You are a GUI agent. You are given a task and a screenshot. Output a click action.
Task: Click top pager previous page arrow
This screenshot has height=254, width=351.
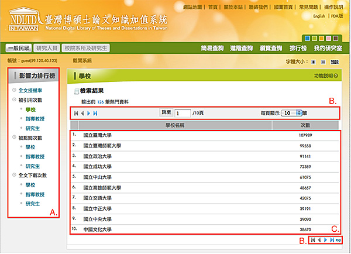81,112
